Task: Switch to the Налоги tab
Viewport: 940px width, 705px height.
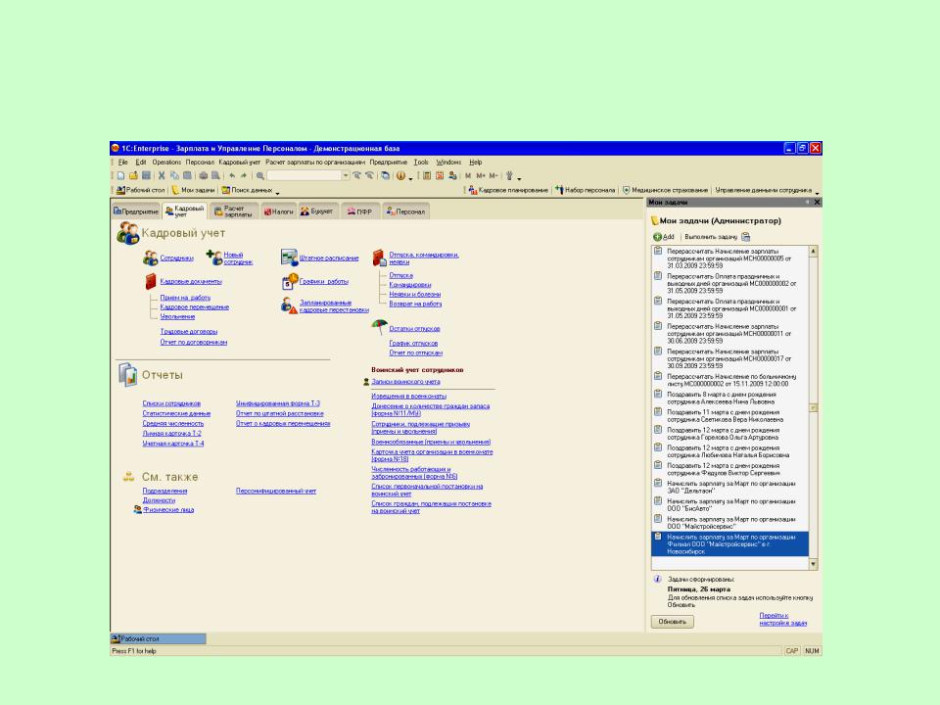Action: pyautogui.click(x=278, y=211)
